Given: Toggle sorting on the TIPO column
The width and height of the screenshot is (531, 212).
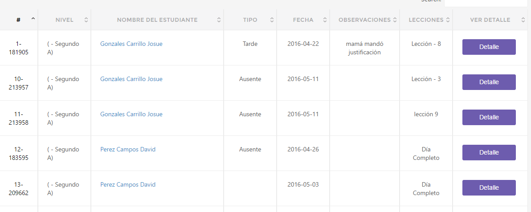Looking at the screenshot, I should pos(272,20).
